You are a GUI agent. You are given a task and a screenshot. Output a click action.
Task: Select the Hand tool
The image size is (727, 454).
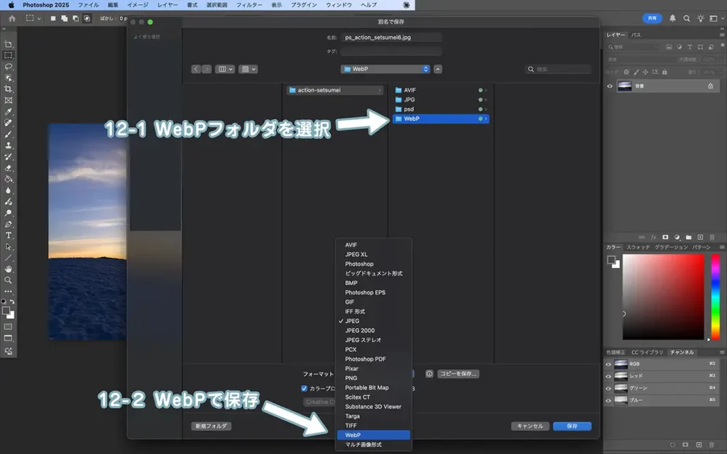(9, 269)
